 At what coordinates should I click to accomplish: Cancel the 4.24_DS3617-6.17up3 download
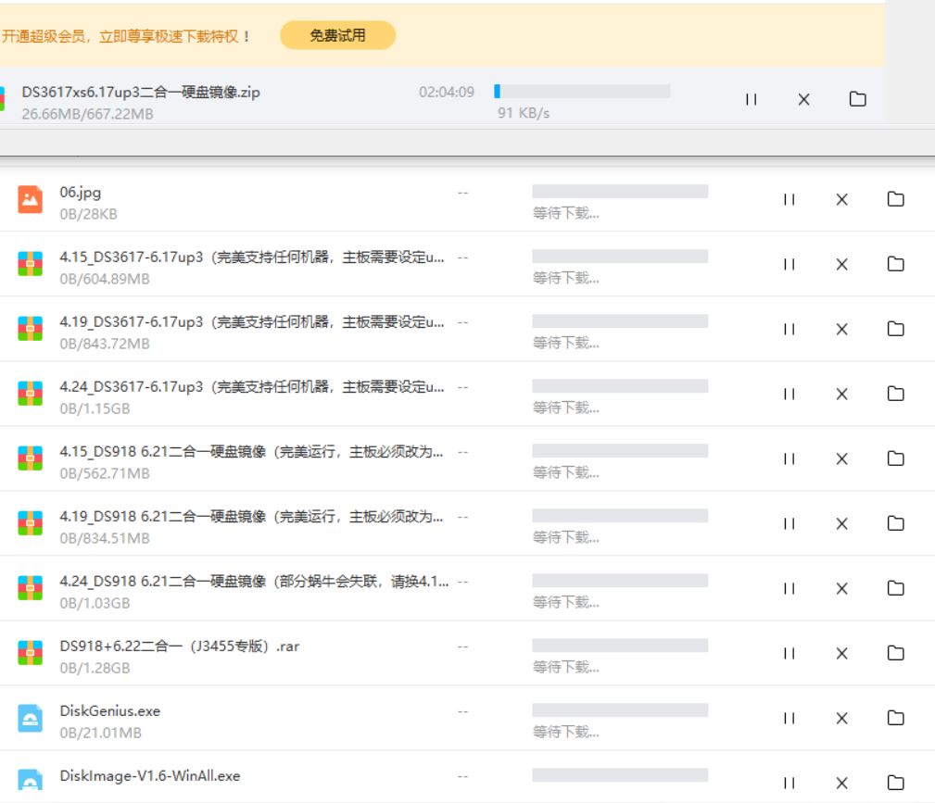tap(841, 394)
